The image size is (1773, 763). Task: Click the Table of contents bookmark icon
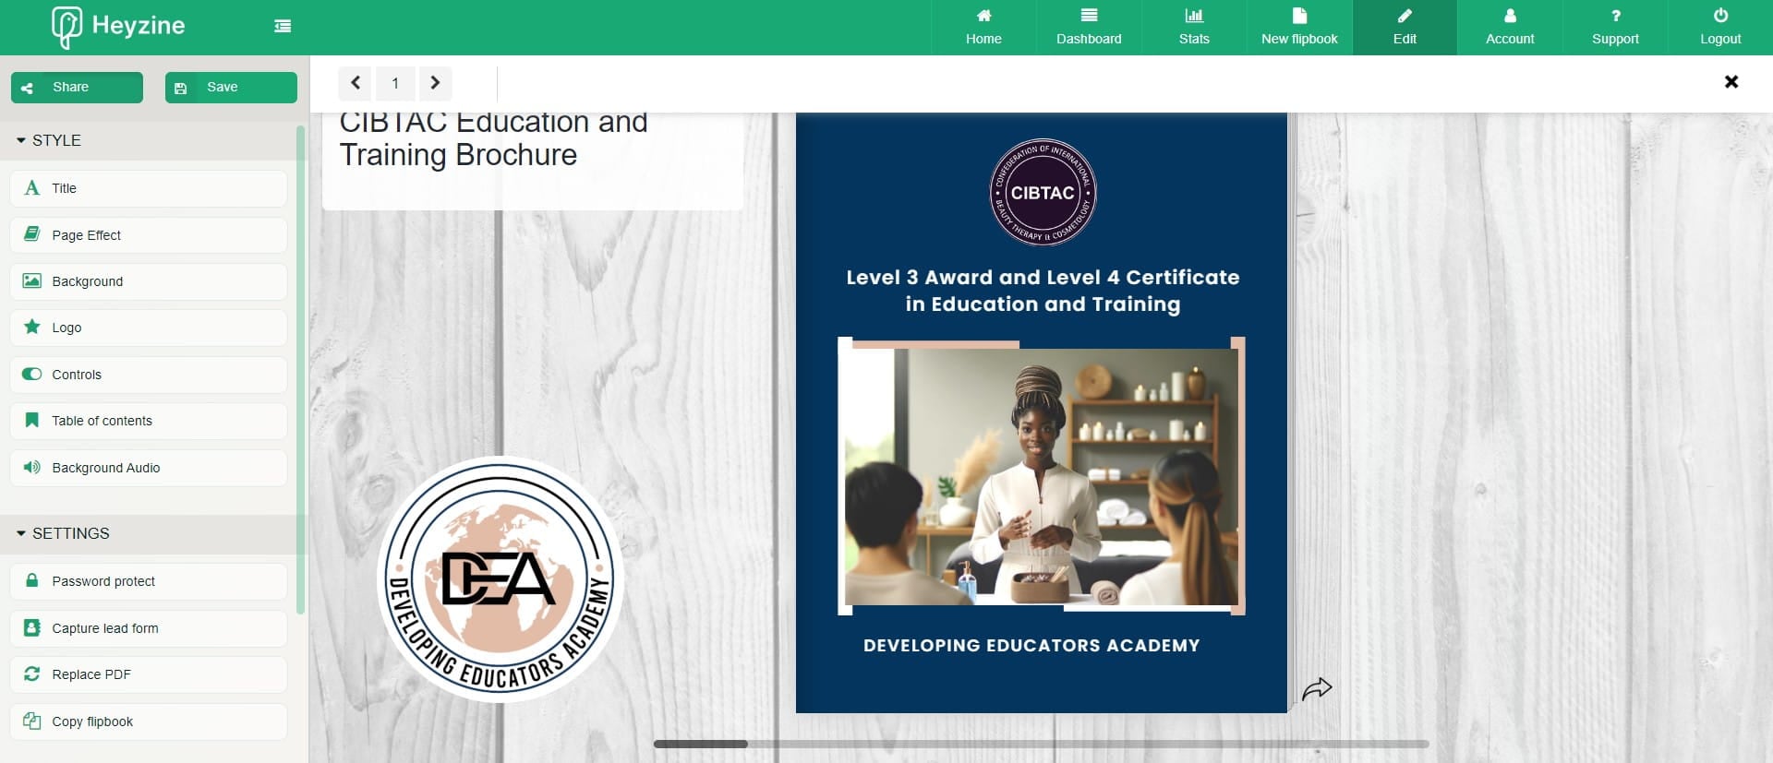32,421
